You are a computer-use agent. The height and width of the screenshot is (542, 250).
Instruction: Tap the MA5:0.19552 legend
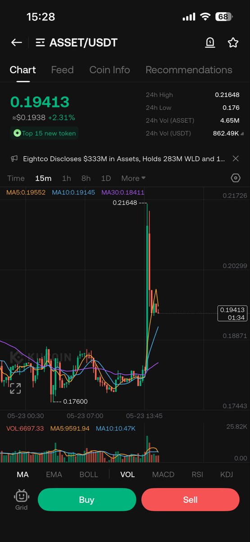[25, 192]
